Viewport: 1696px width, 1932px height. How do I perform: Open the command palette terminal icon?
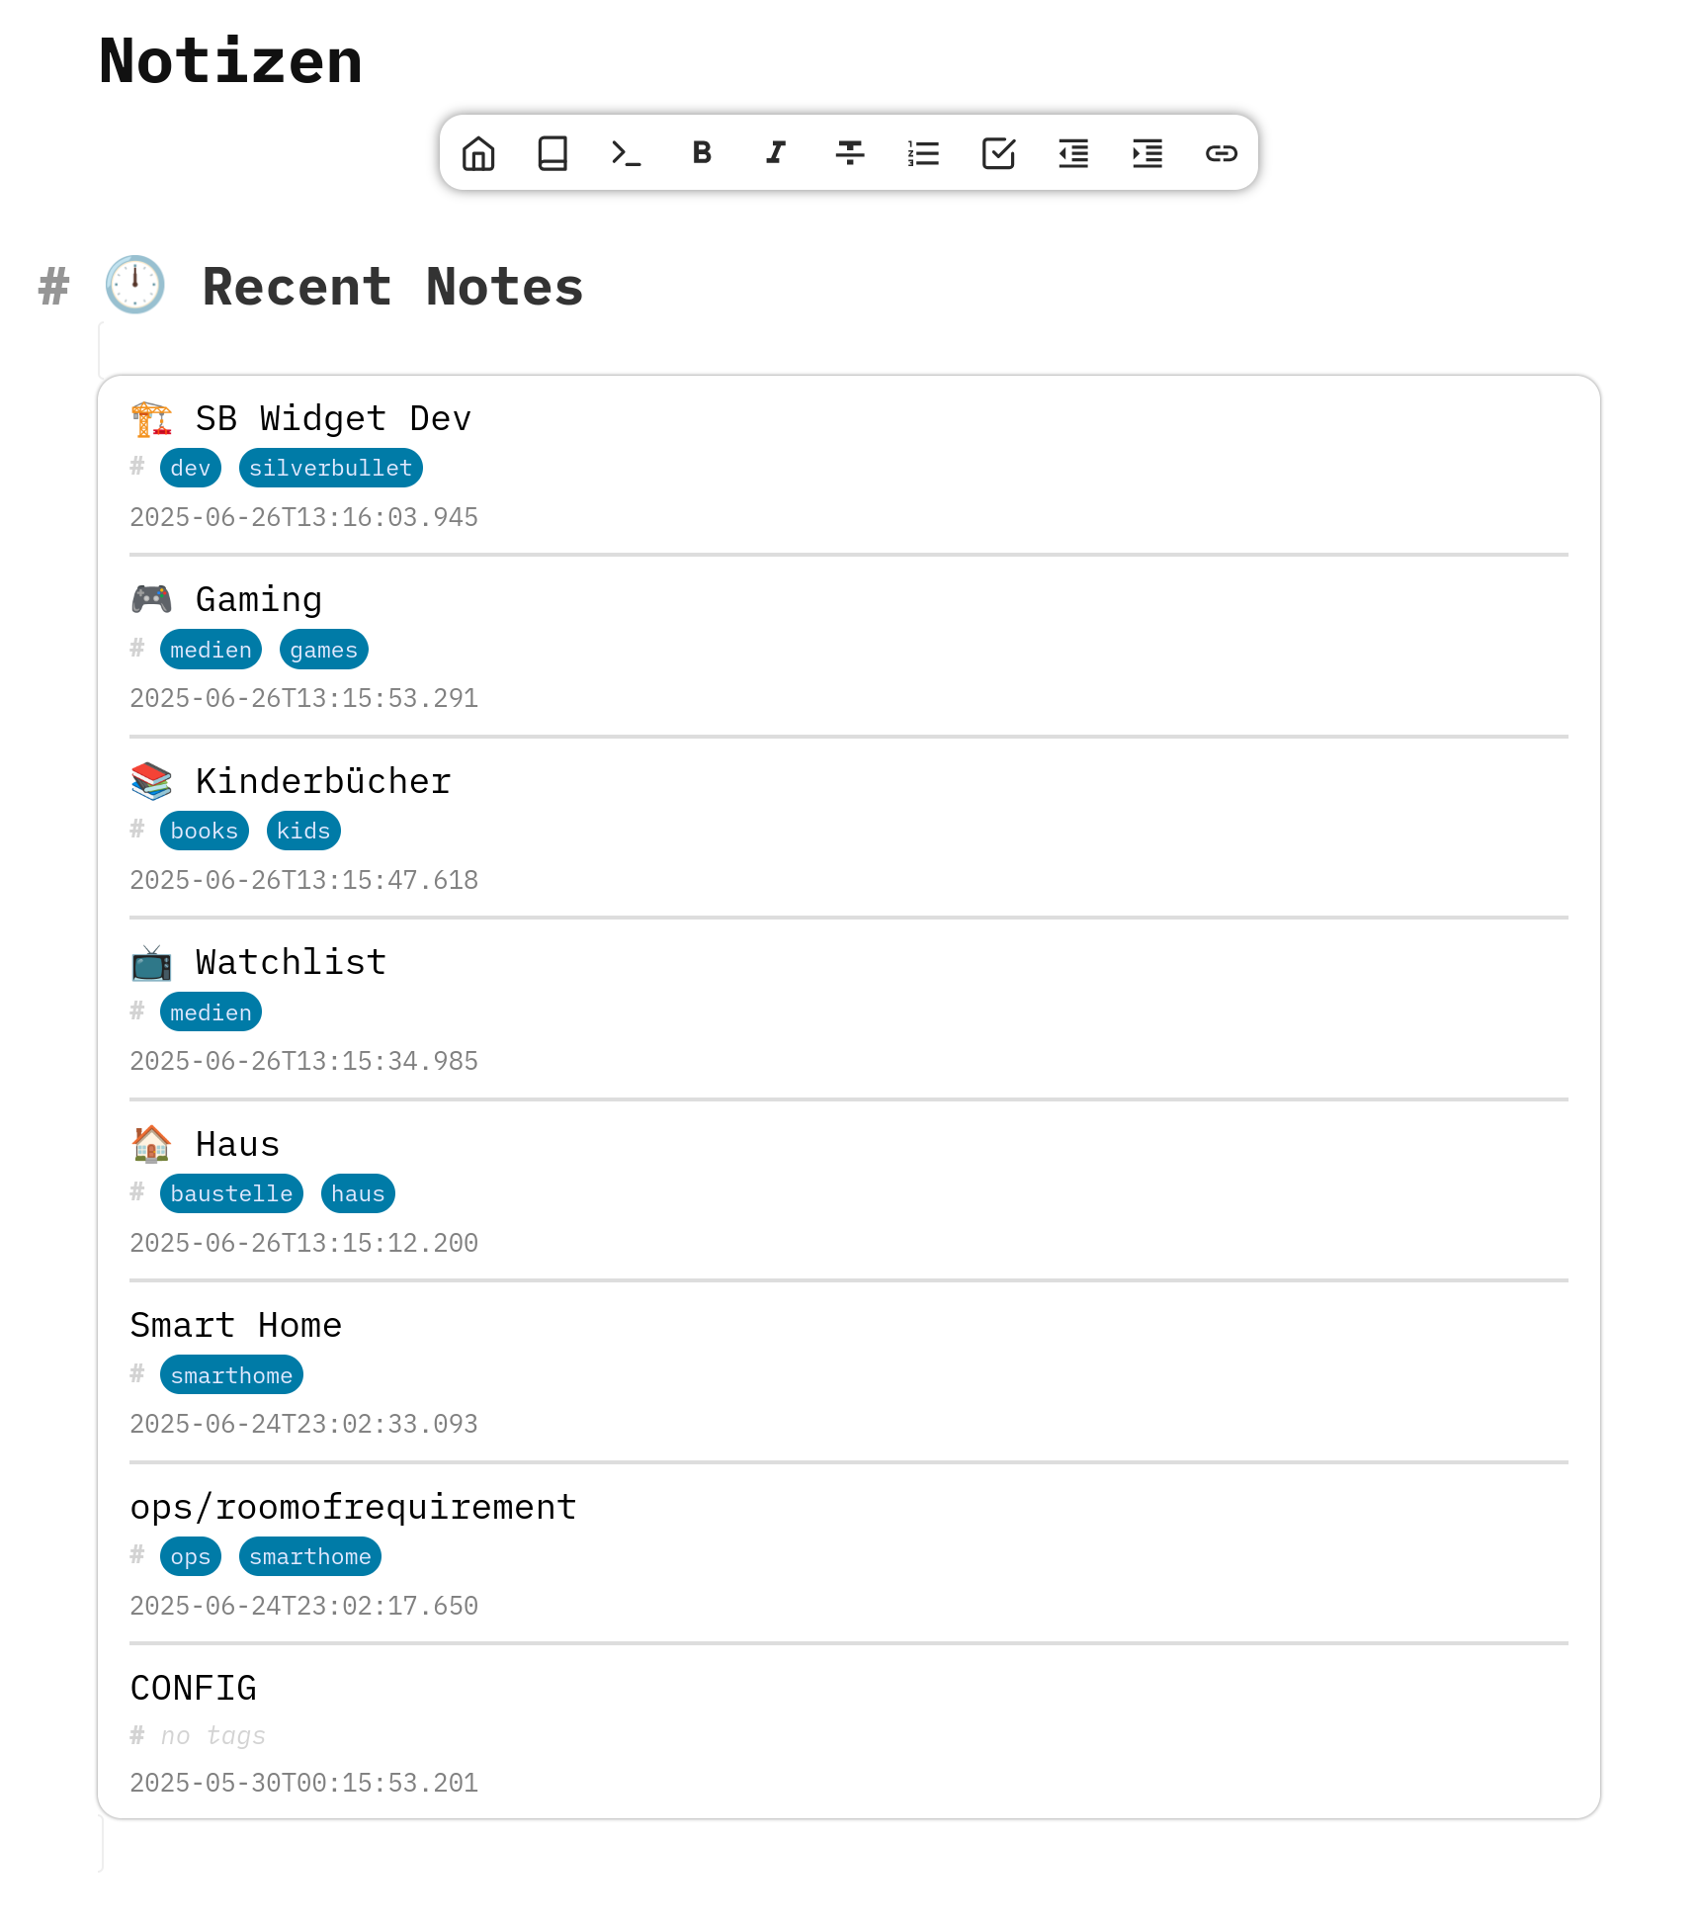[x=627, y=153]
